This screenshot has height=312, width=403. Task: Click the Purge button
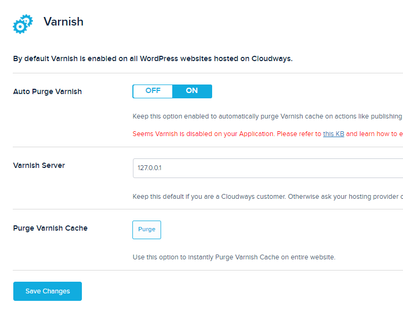[147, 230]
